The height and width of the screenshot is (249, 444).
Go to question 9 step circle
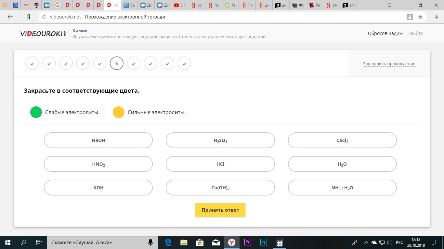point(167,64)
